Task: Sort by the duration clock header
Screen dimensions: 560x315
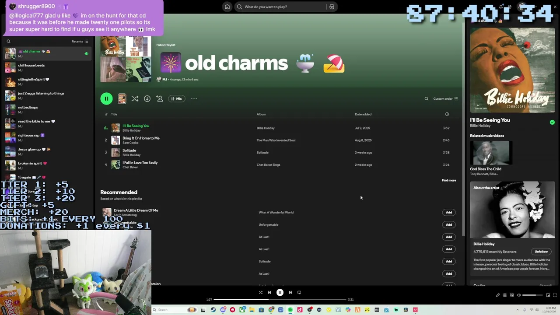Action: point(447,114)
